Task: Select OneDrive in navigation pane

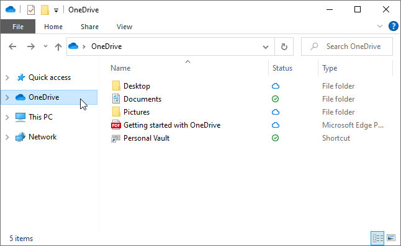Action: 49,97
